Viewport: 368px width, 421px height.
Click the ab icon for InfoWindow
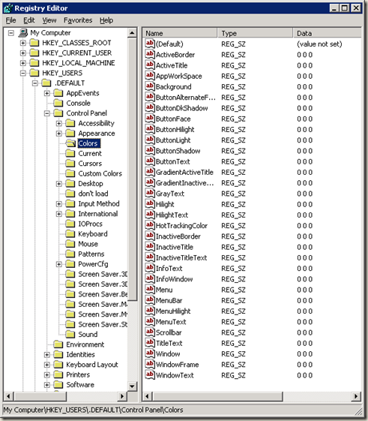150,278
